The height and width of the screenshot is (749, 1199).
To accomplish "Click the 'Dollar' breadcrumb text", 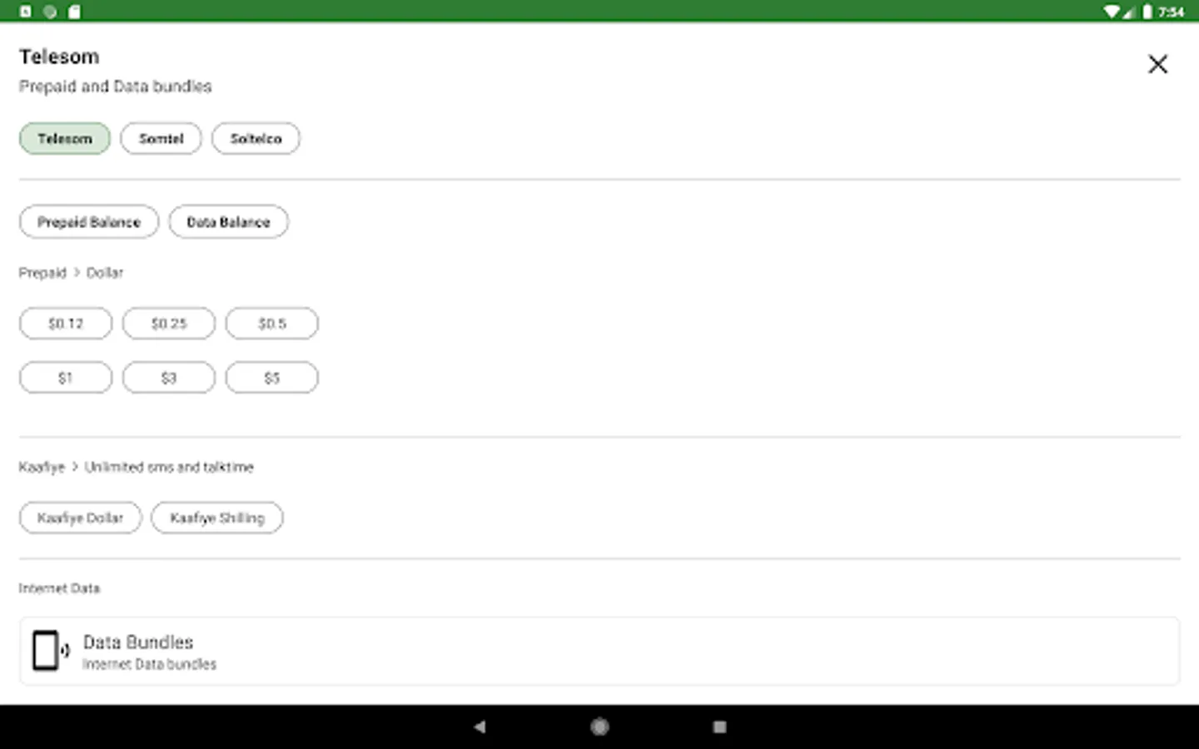I will tap(105, 273).
